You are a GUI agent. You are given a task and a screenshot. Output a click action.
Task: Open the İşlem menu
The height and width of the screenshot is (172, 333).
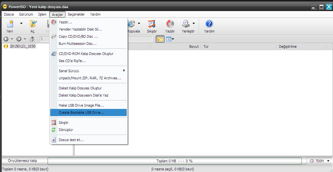tap(42, 14)
